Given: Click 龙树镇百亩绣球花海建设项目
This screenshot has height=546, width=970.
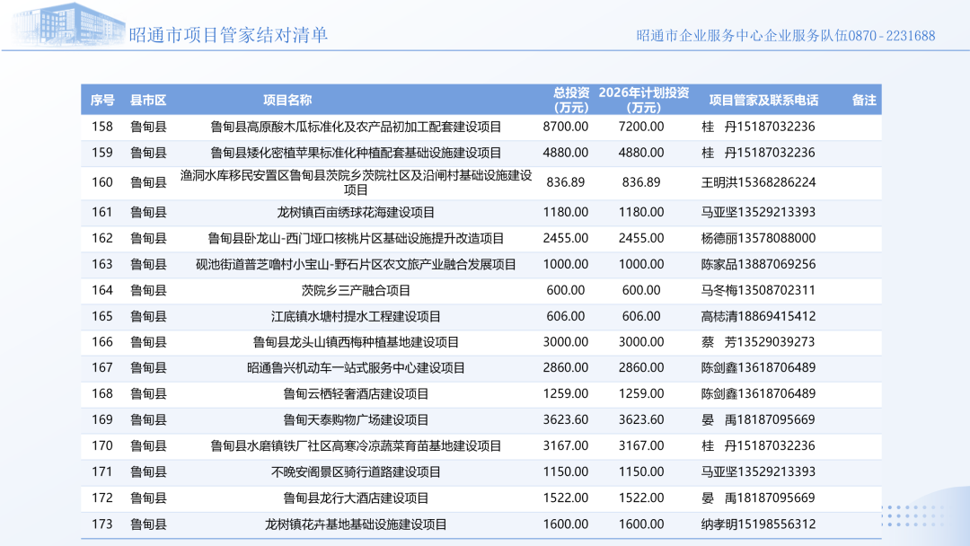Looking at the screenshot, I should pyautogui.click(x=356, y=212).
